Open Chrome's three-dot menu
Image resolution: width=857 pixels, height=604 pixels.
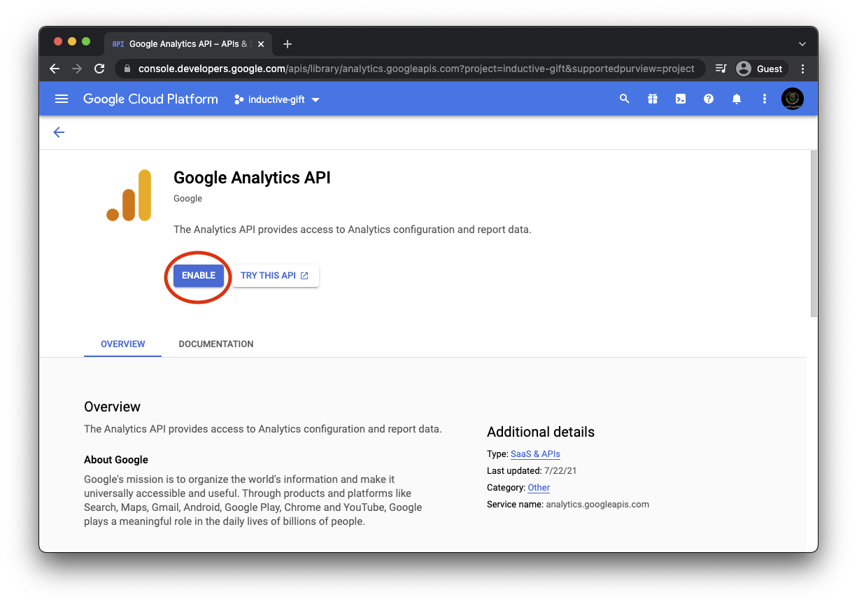pyautogui.click(x=802, y=69)
